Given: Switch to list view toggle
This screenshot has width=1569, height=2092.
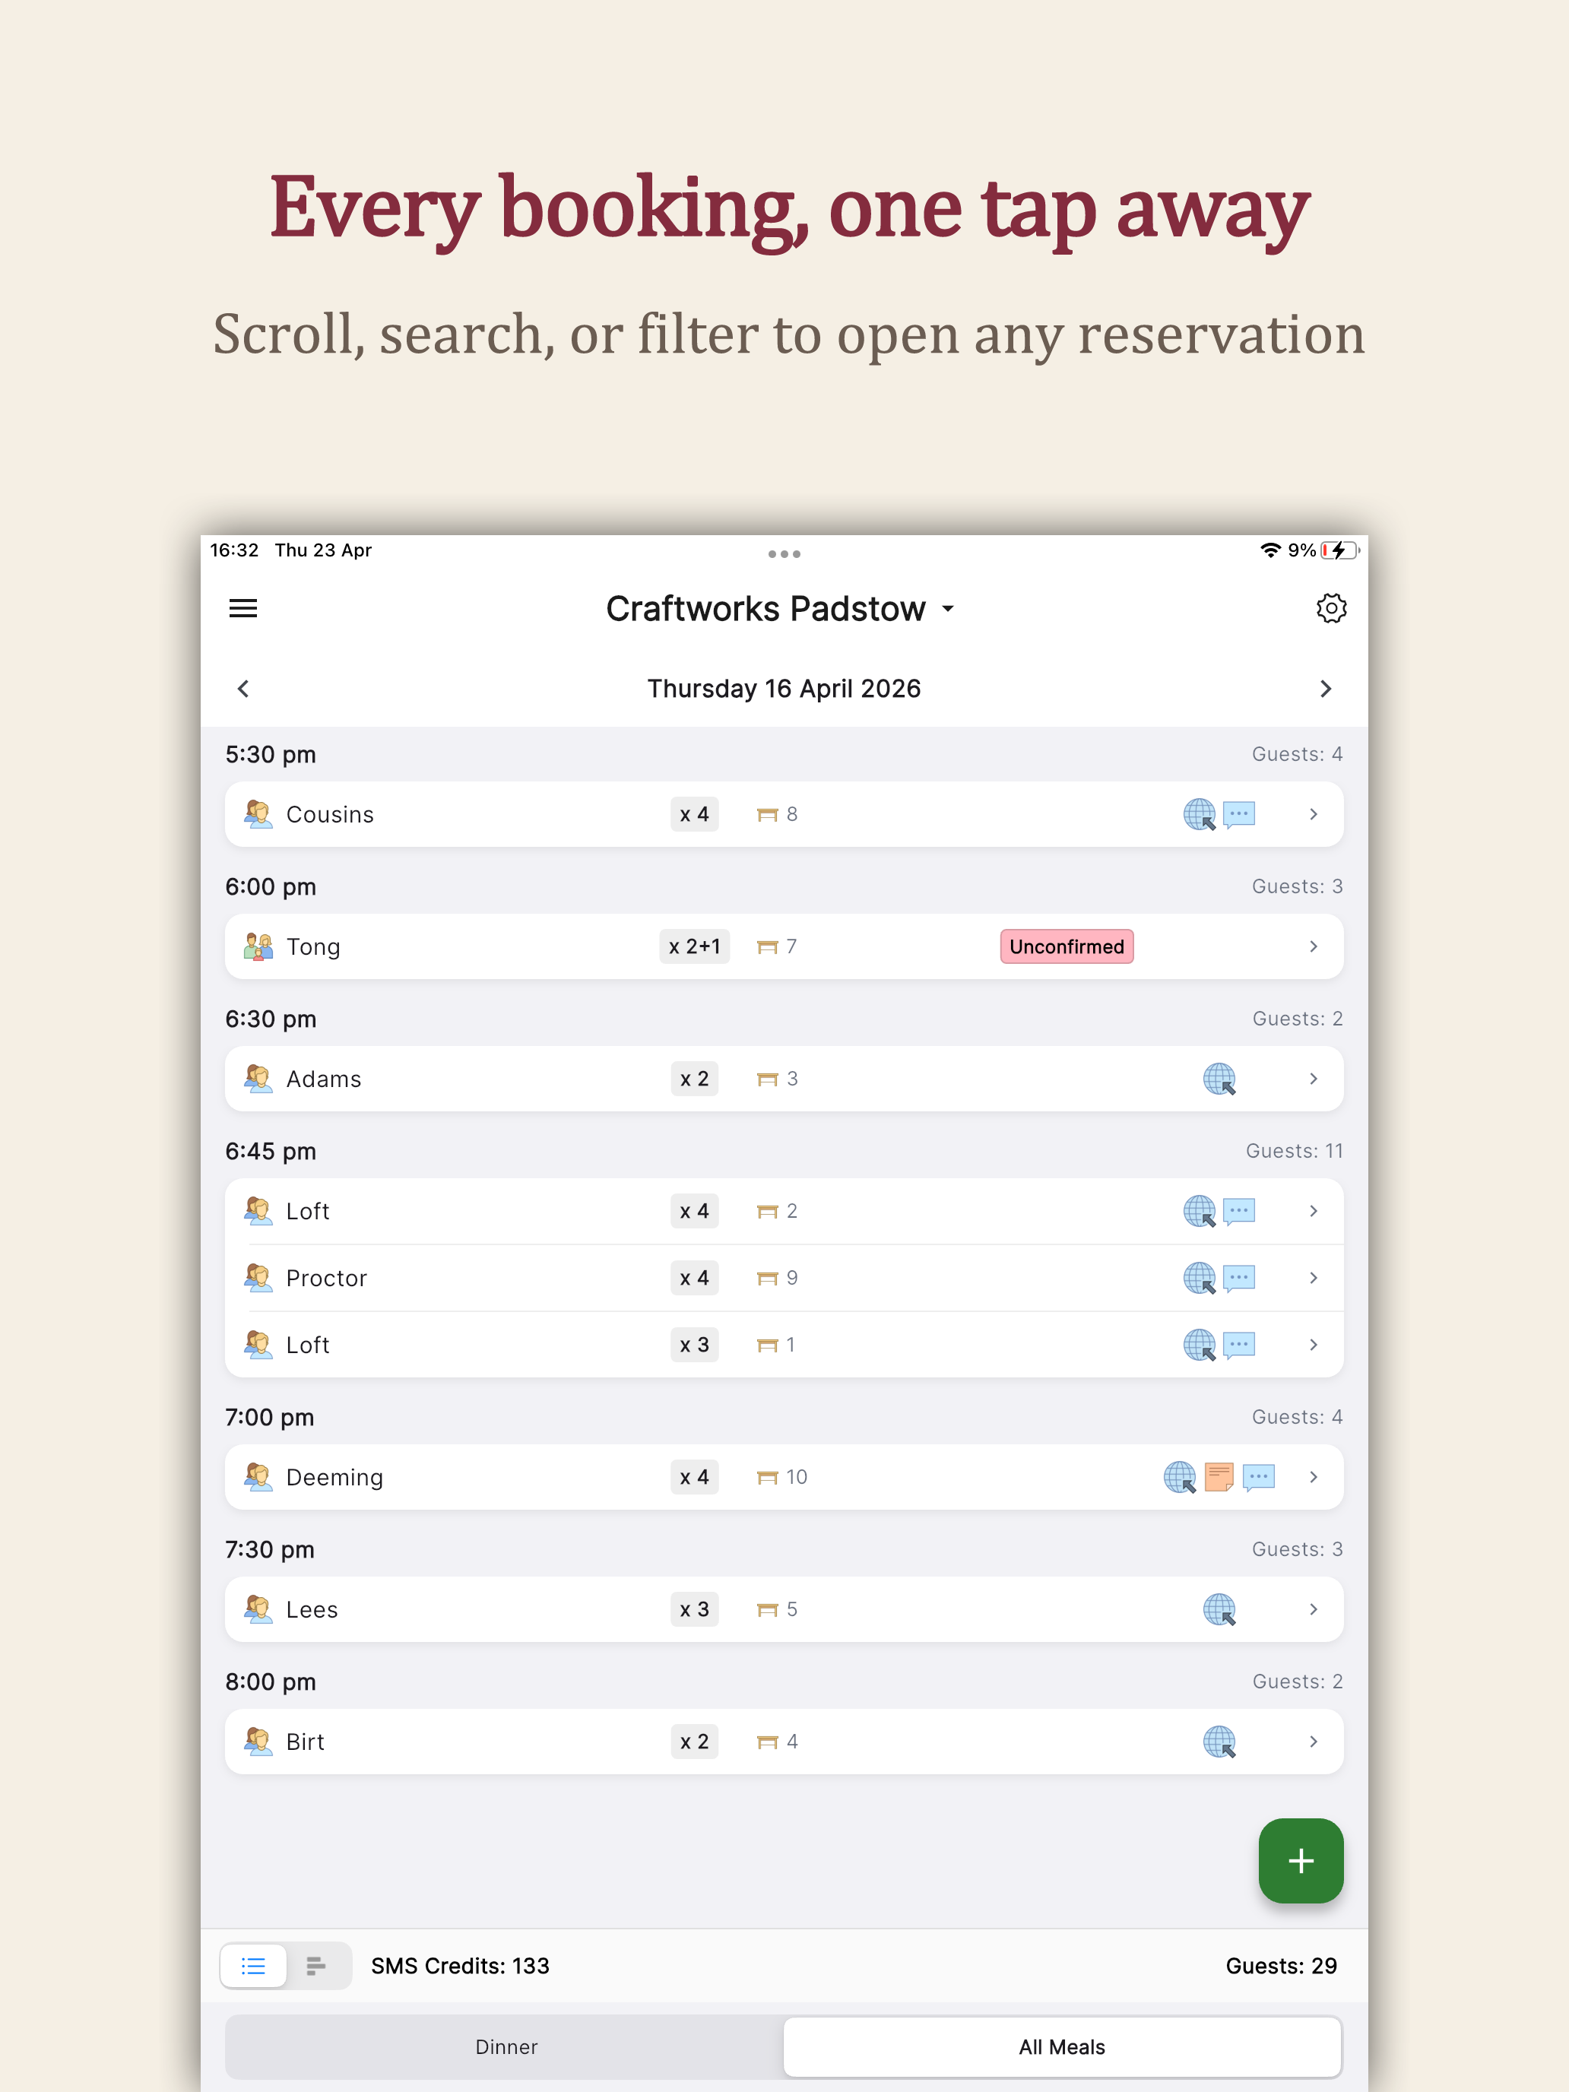Looking at the screenshot, I should pyautogui.click(x=253, y=1967).
